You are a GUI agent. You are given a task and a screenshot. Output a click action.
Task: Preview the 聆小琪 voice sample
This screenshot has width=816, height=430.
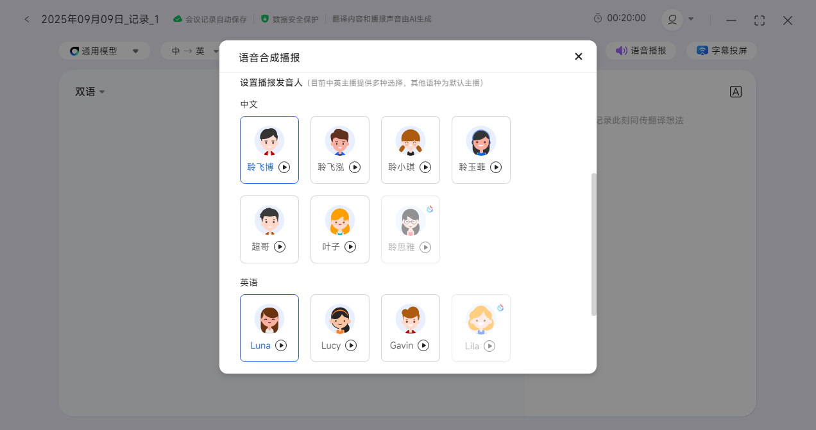425,167
